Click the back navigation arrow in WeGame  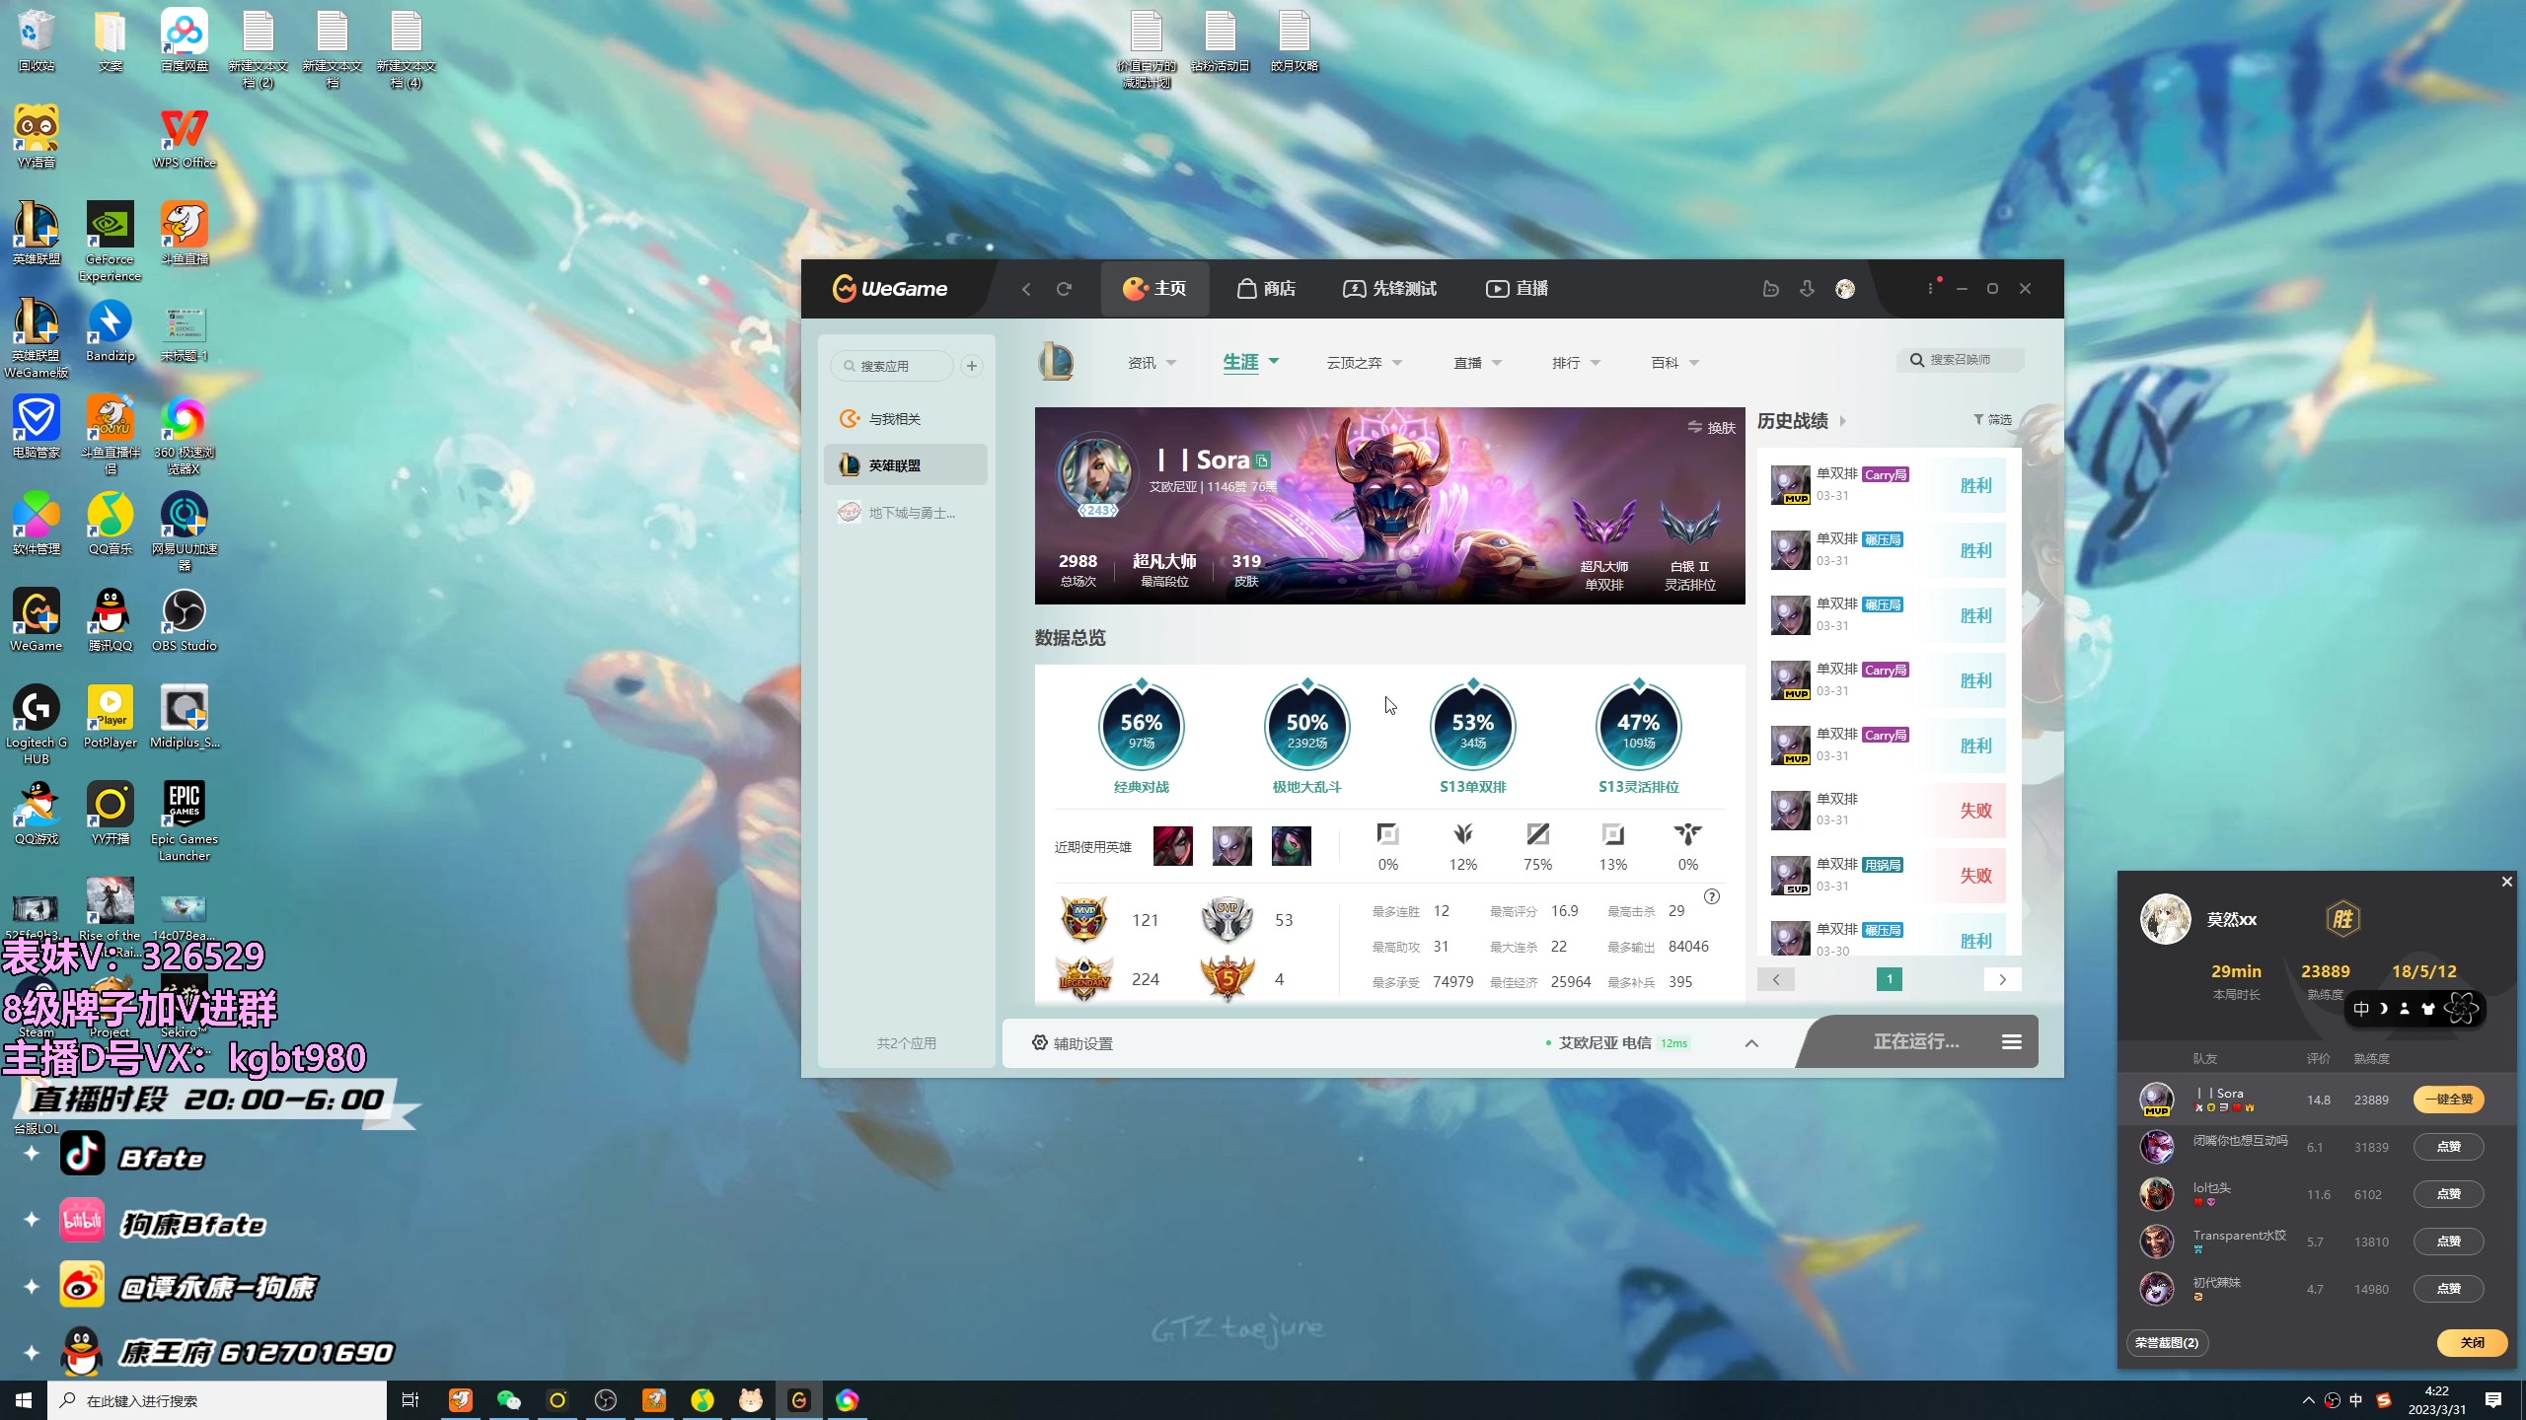[1026, 289]
